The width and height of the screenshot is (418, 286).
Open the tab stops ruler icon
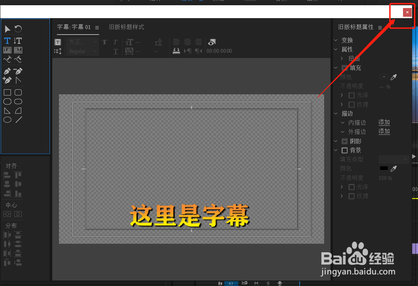tap(176, 51)
